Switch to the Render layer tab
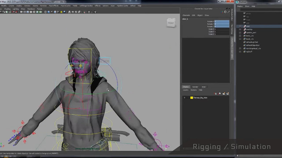 point(195,87)
